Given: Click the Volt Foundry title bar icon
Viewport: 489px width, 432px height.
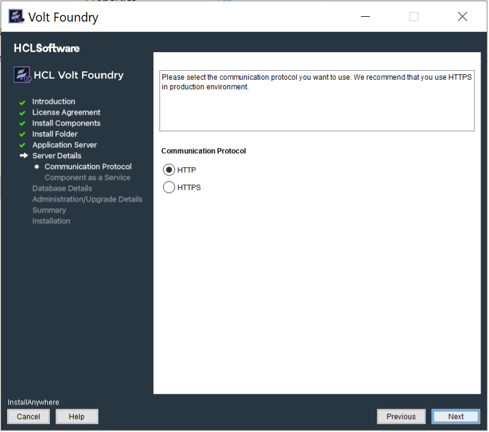Looking at the screenshot, I should pyautogui.click(x=16, y=17).
